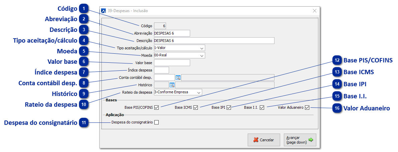Viewport: 398px width, 152px height.
Task: Click the Código field showing 6
Action: (x=160, y=26)
